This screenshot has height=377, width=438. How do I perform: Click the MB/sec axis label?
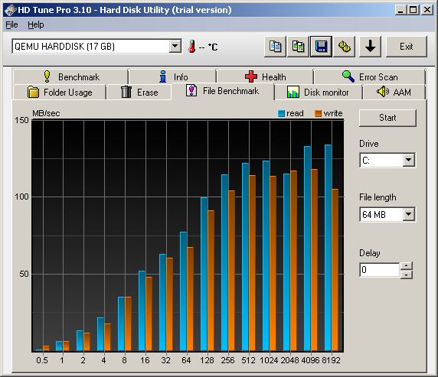pyautogui.click(x=46, y=113)
